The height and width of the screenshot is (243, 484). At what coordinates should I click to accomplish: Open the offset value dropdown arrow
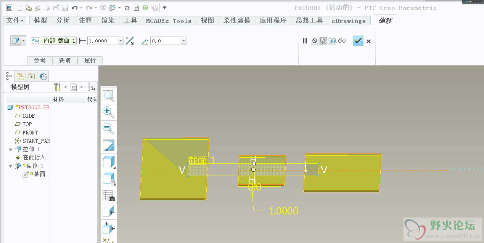(121, 41)
